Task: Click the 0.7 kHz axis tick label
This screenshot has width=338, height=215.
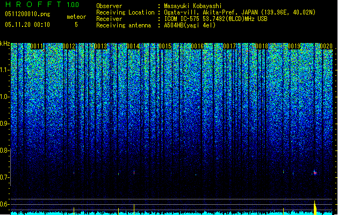Action: [5, 177]
